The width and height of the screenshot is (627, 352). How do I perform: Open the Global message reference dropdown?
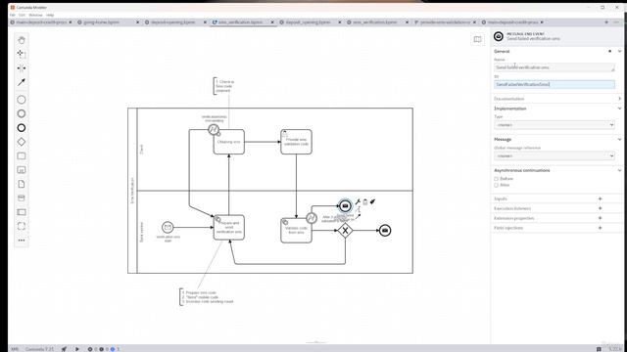555,156
